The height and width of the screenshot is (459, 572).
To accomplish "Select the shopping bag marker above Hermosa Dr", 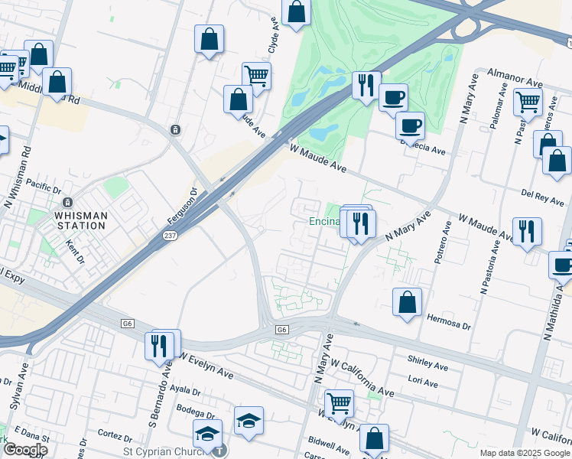I will (x=408, y=301).
